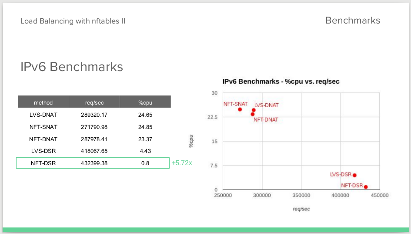Click the NFT-DNAT red data point
The height and width of the screenshot is (234, 411).
tap(252, 114)
